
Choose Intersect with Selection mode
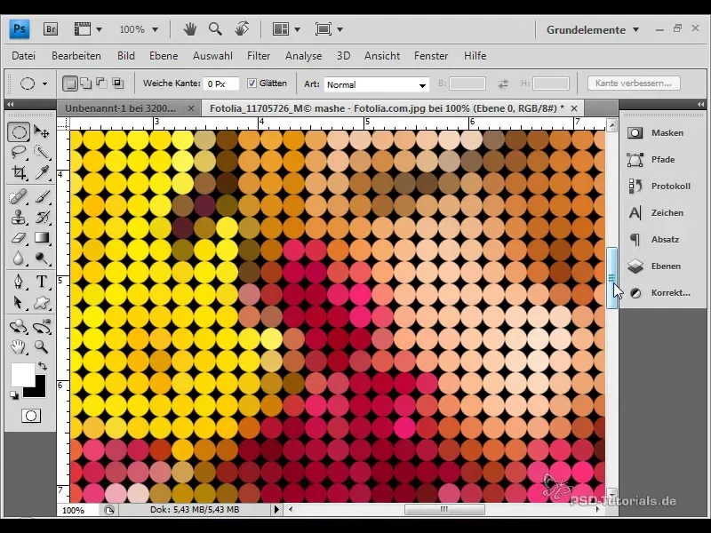click(117, 84)
